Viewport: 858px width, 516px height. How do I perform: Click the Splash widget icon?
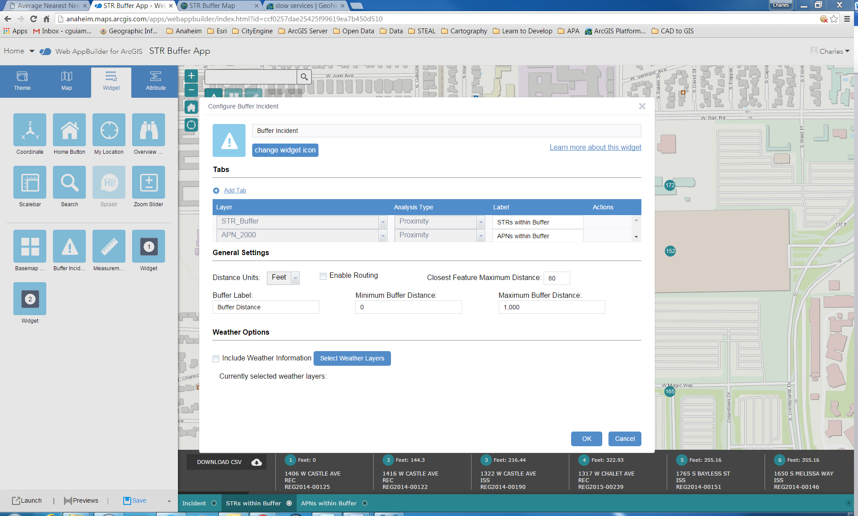click(109, 182)
